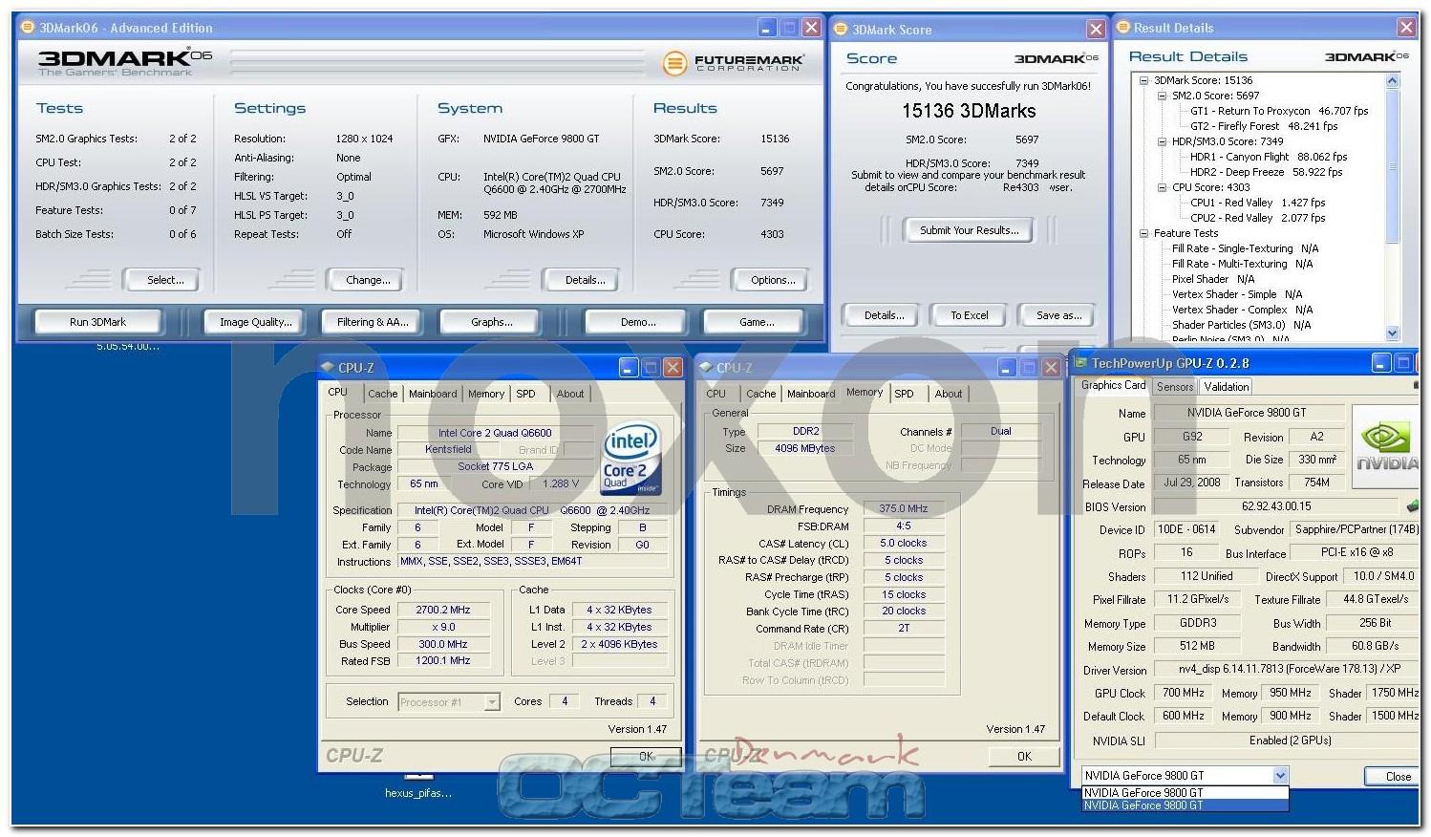This screenshot has height=837, width=1431.
Task: Open Cache tab in left CPU-Z window
Action: tap(382, 394)
